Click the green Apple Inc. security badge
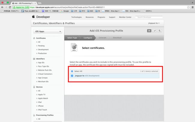 [x=21, y=7]
